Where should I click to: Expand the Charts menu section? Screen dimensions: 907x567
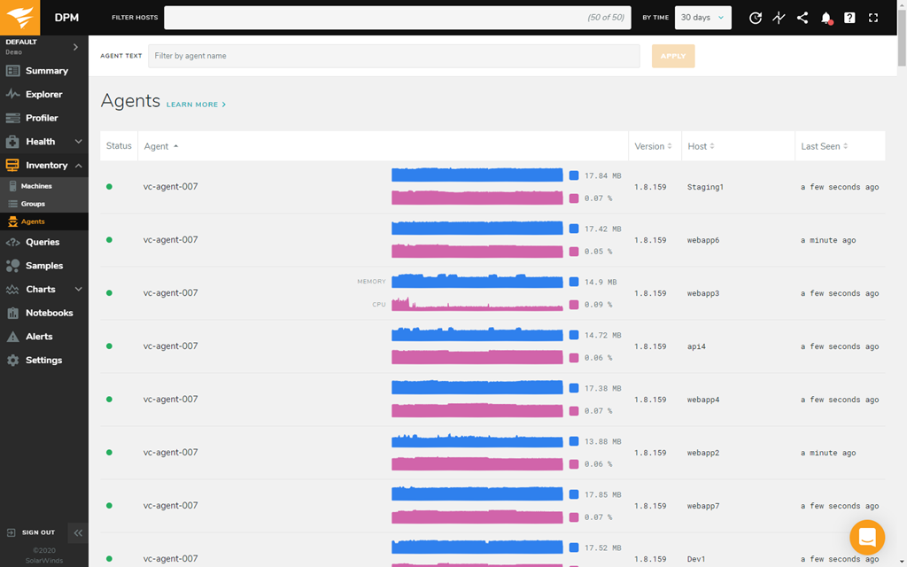tap(78, 290)
